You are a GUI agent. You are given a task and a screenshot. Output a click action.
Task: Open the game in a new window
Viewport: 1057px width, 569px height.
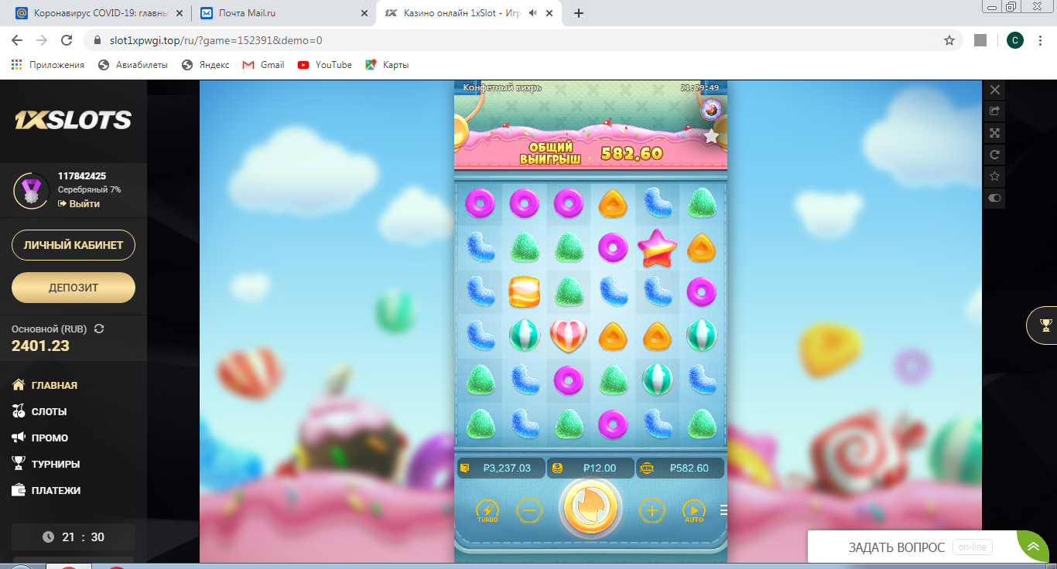click(x=995, y=111)
